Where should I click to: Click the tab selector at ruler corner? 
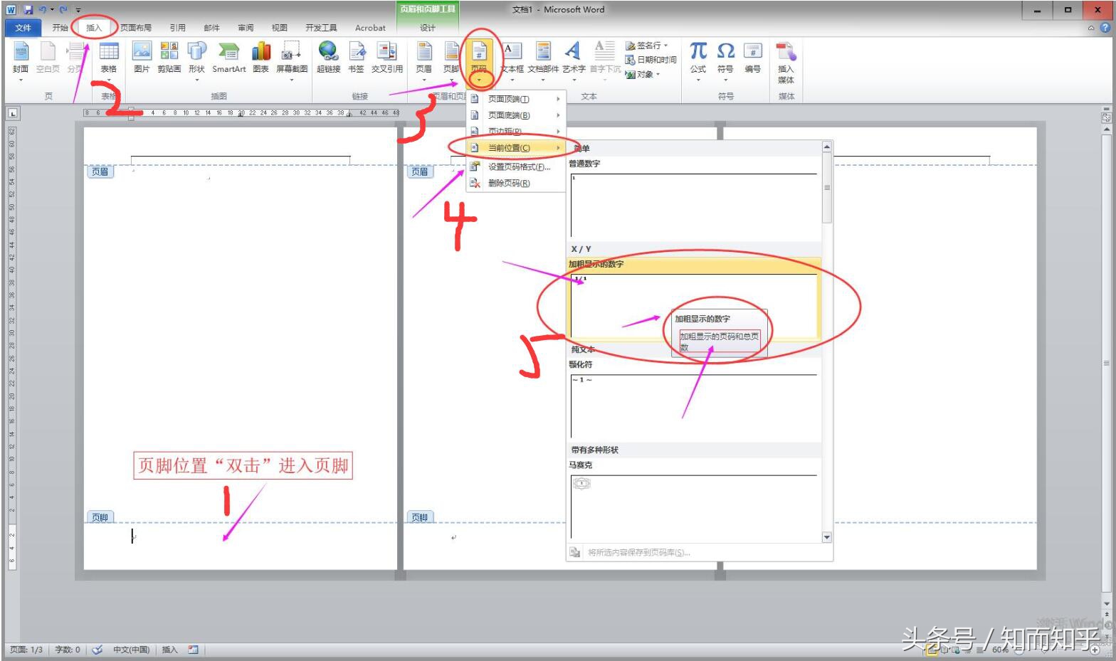click(x=13, y=113)
